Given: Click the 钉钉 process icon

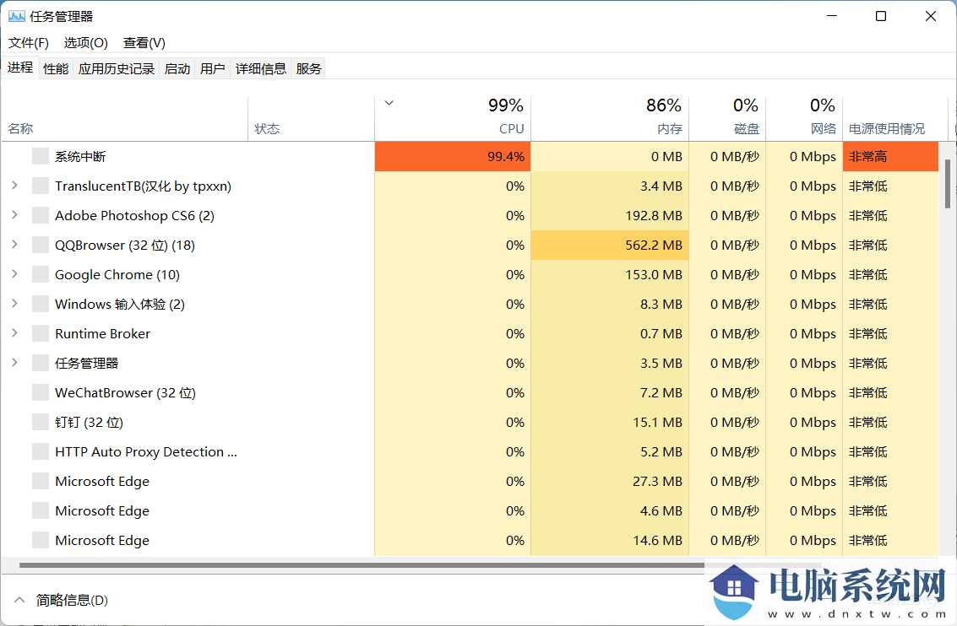Looking at the screenshot, I should [40, 422].
